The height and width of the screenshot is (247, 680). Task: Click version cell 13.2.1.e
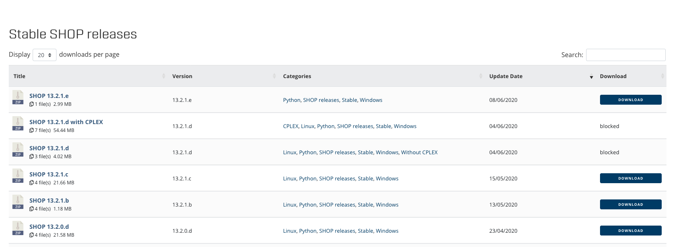point(182,100)
